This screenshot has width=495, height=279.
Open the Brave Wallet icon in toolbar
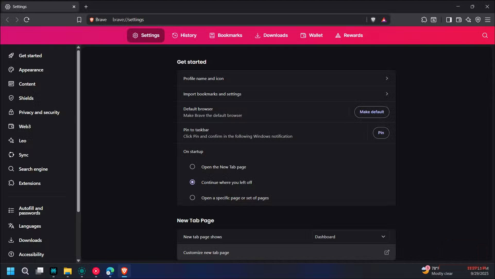(459, 20)
